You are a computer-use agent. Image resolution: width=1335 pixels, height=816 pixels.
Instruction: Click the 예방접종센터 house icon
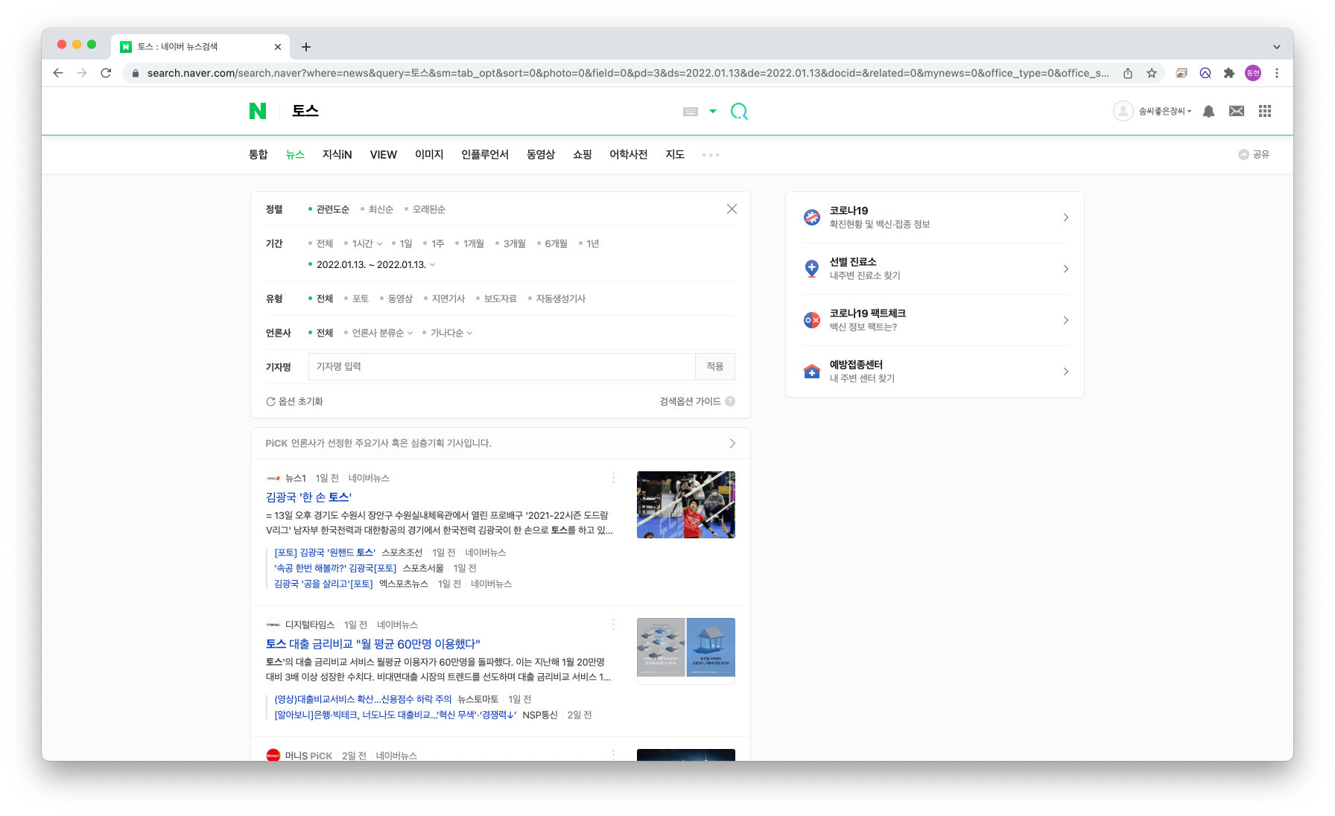point(812,372)
